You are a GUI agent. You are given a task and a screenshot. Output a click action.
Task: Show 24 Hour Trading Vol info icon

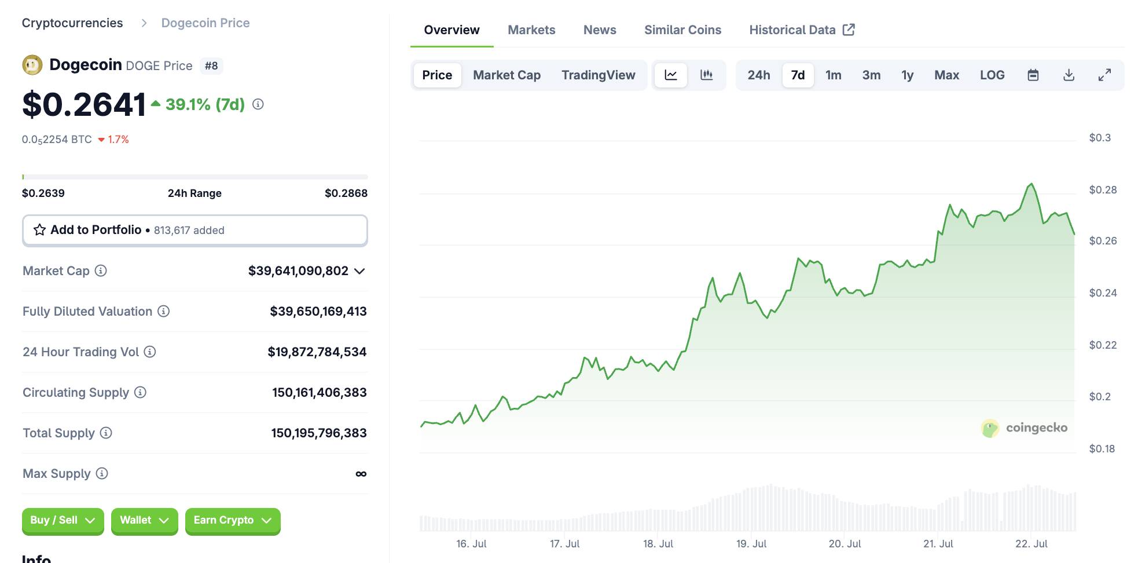[150, 352]
